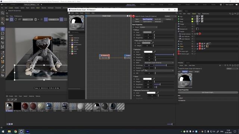Open After Effects from the taskbar

click(x=28, y=131)
